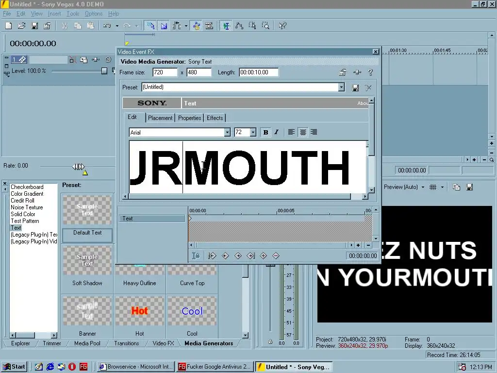497x373 pixels.
Task: Click the What's This help icon
Action: pyautogui.click(x=282, y=26)
